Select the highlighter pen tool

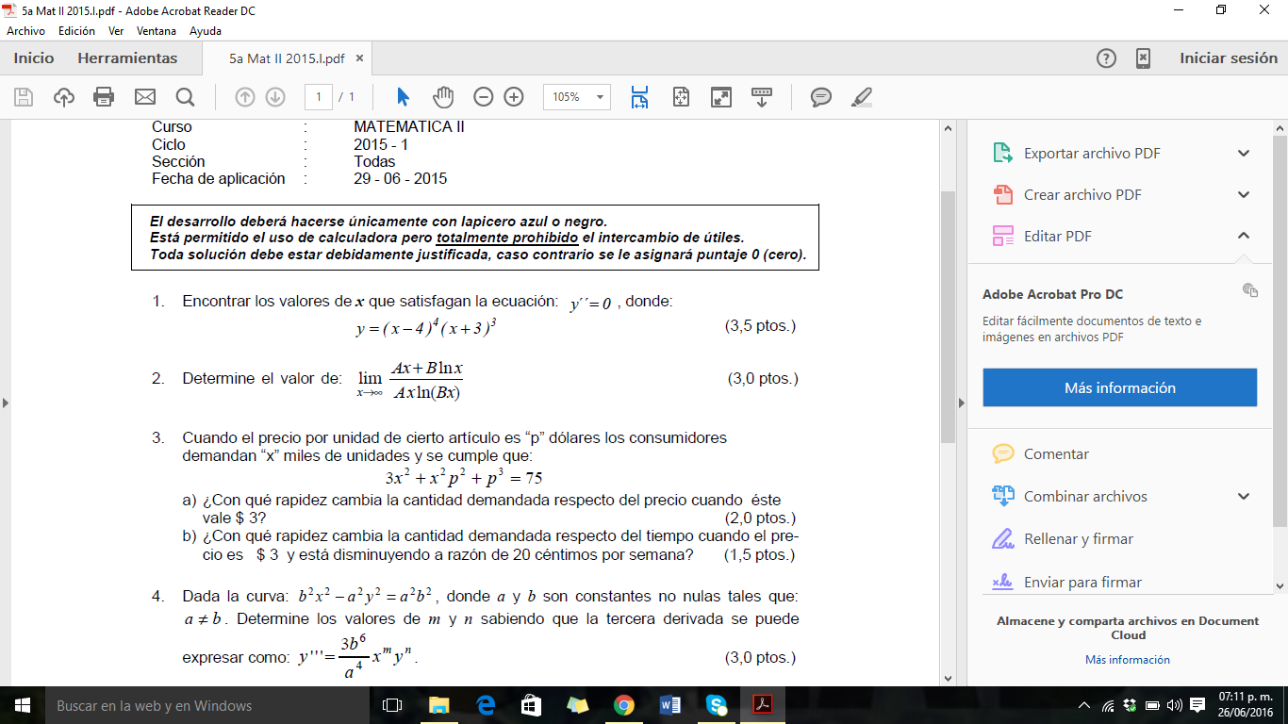tap(861, 97)
